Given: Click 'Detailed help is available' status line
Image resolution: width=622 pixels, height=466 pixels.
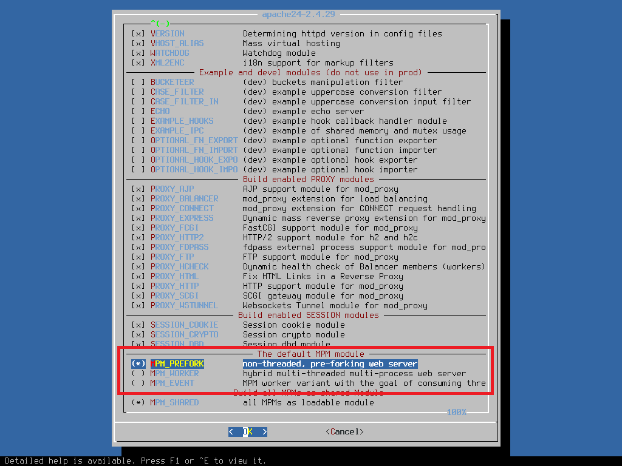Looking at the screenshot, I should pyautogui.click(x=135, y=461).
